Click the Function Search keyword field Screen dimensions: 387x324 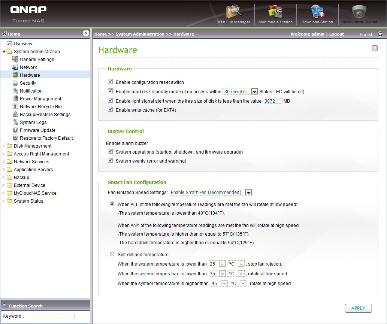(x=50, y=316)
